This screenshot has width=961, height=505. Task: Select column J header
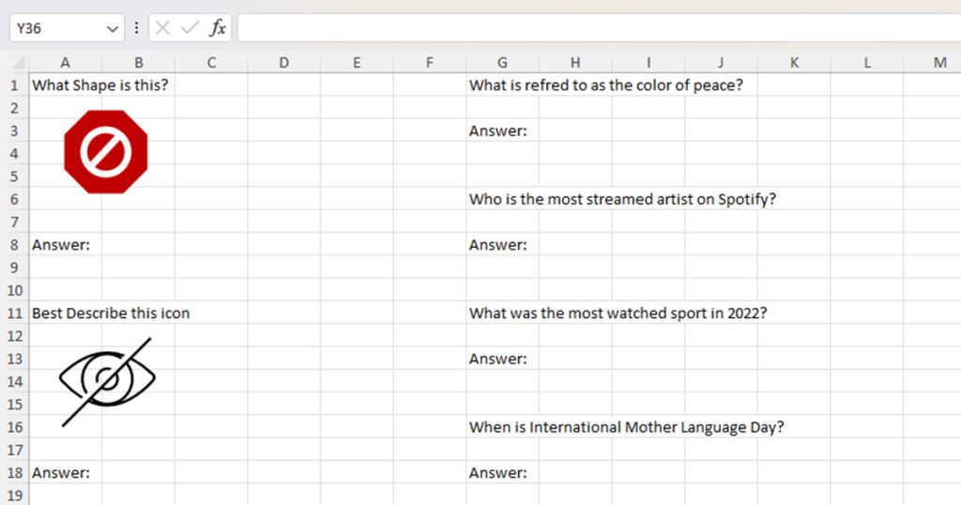pyautogui.click(x=721, y=63)
